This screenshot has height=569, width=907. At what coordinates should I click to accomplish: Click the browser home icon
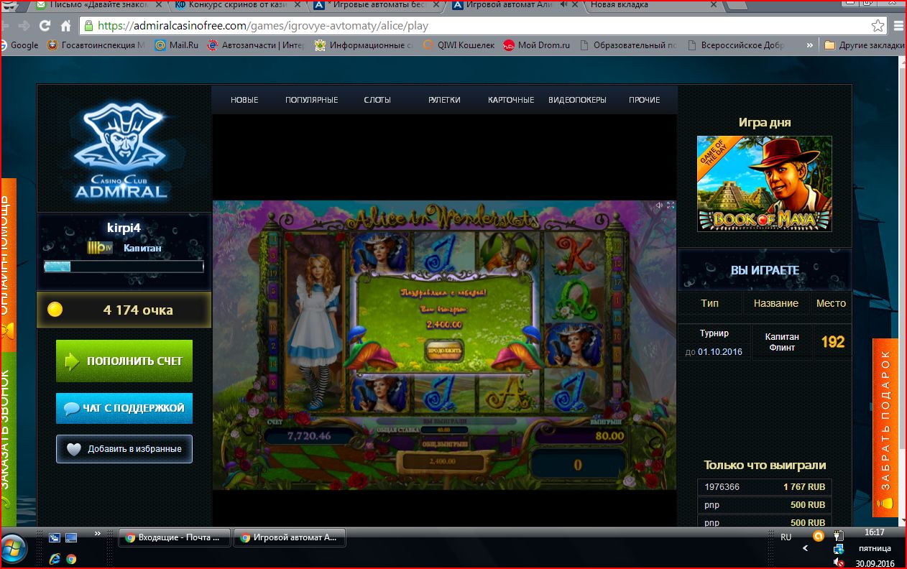pyautogui.click(x=65, y=26)
